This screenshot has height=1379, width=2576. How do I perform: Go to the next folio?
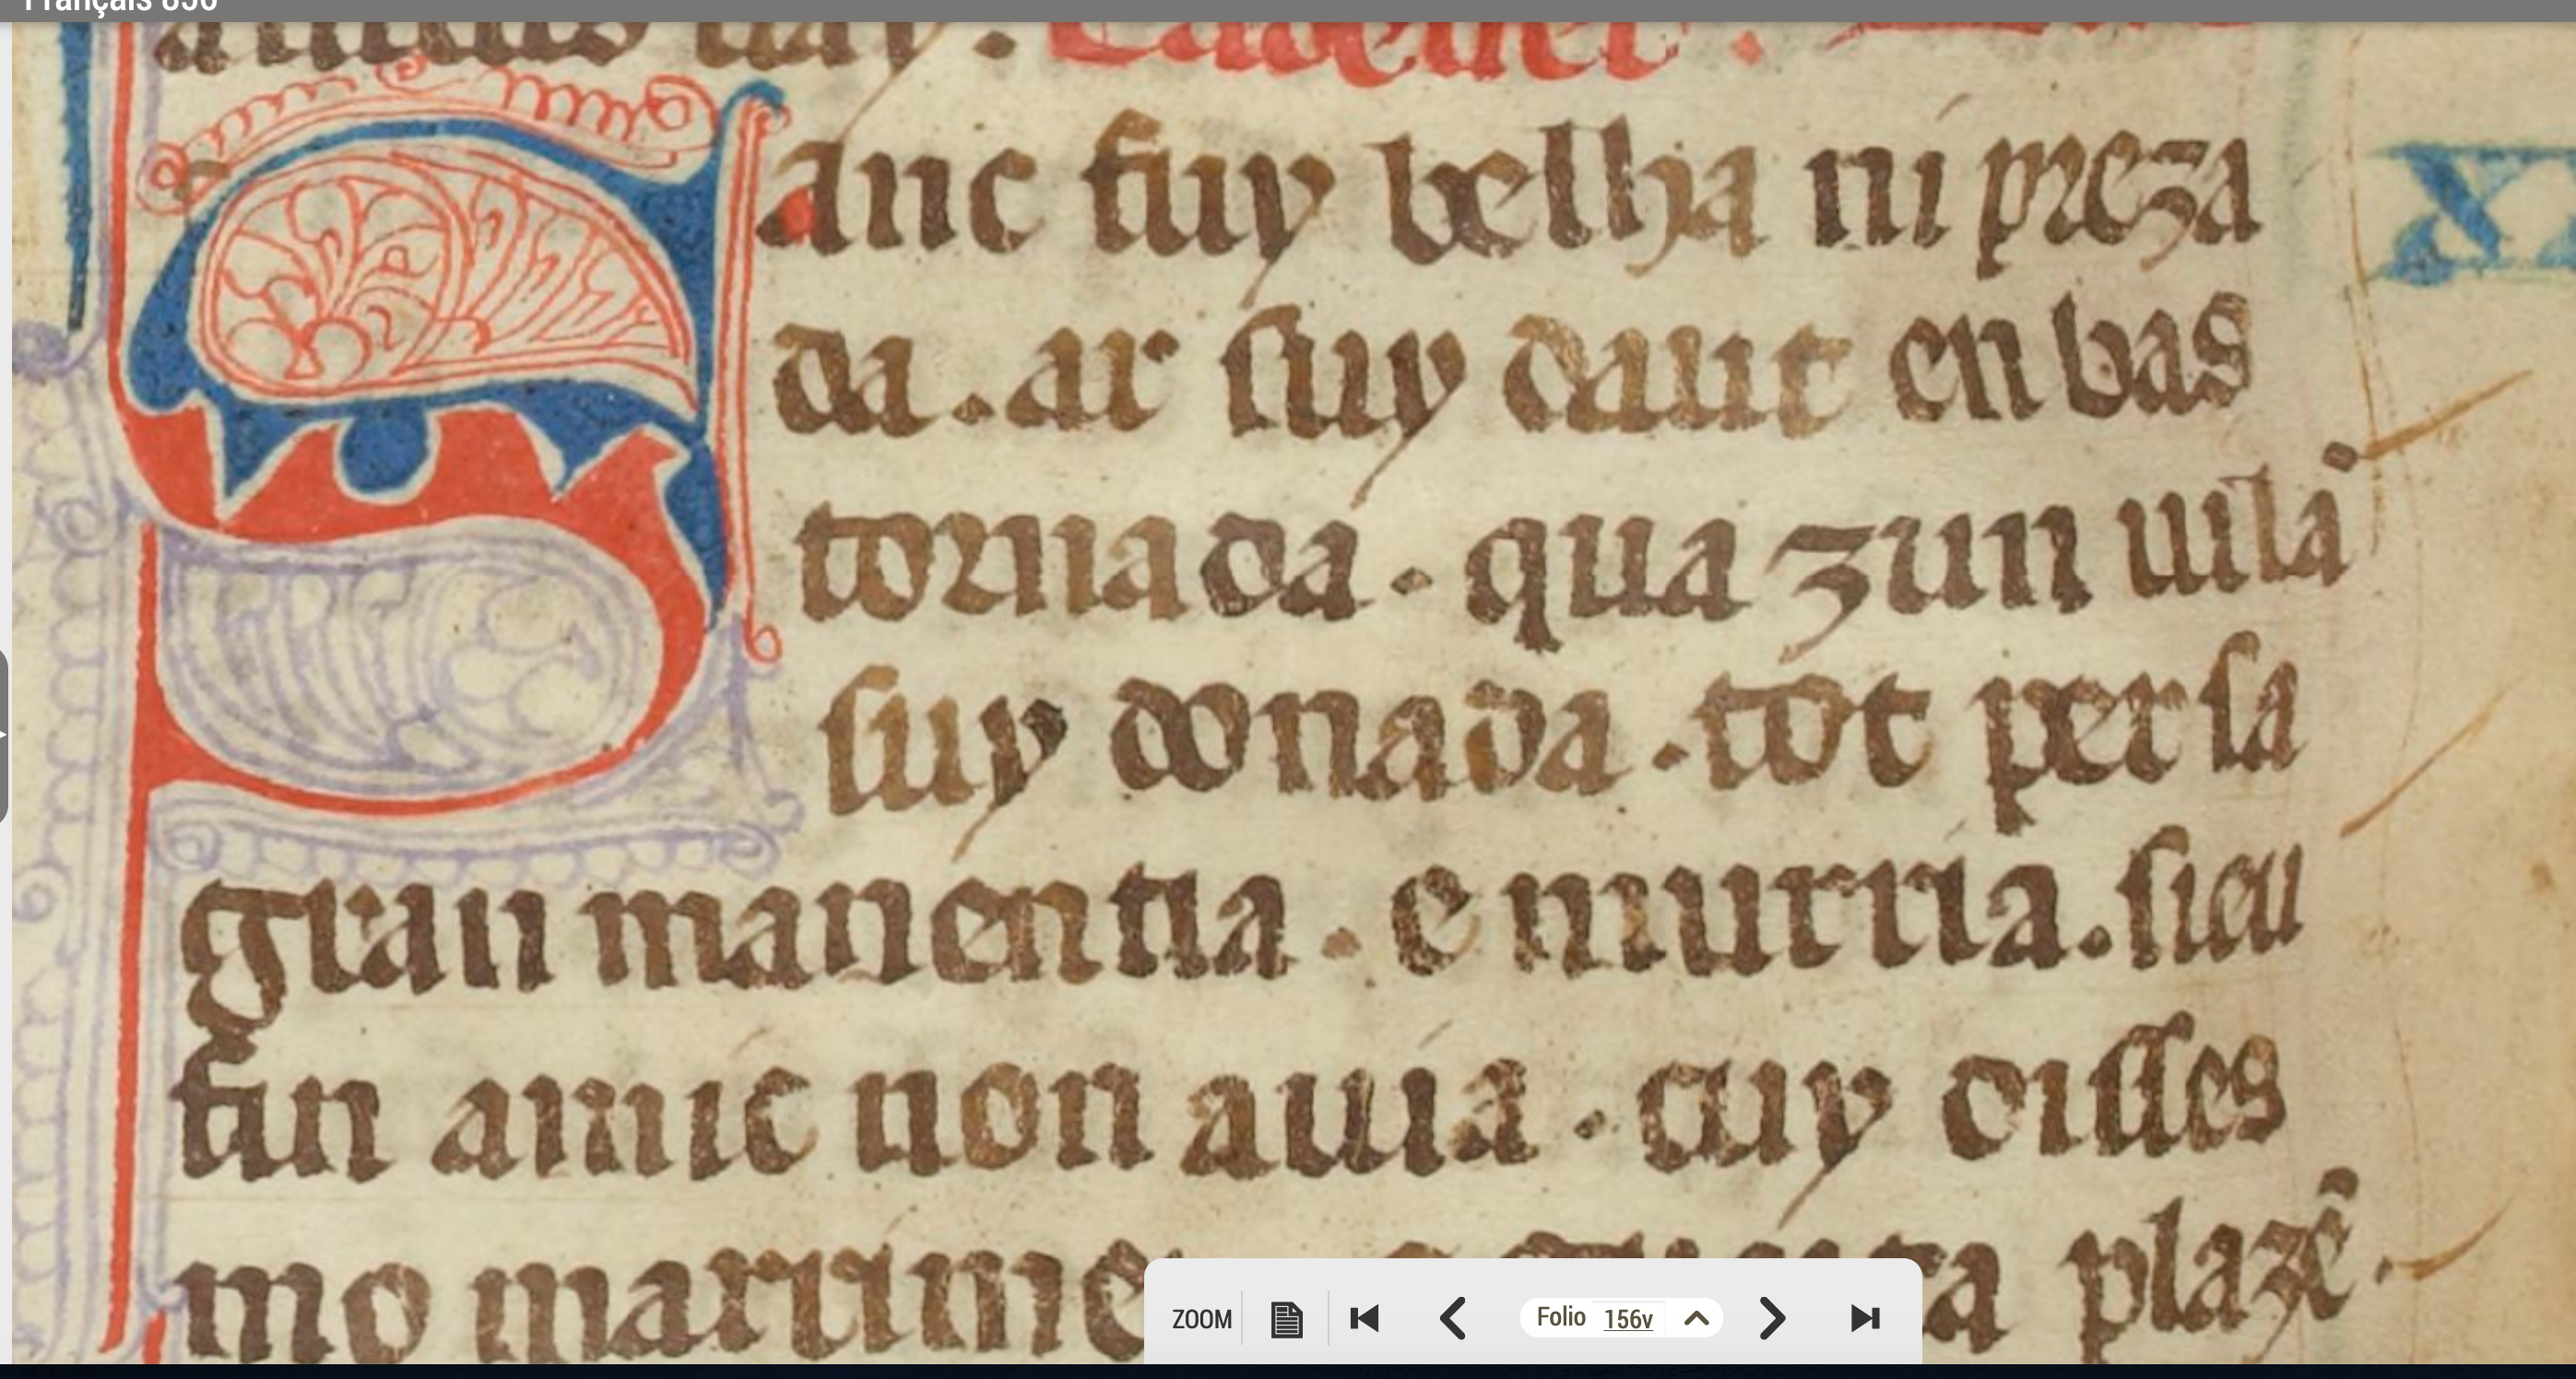(1771, 1318)
